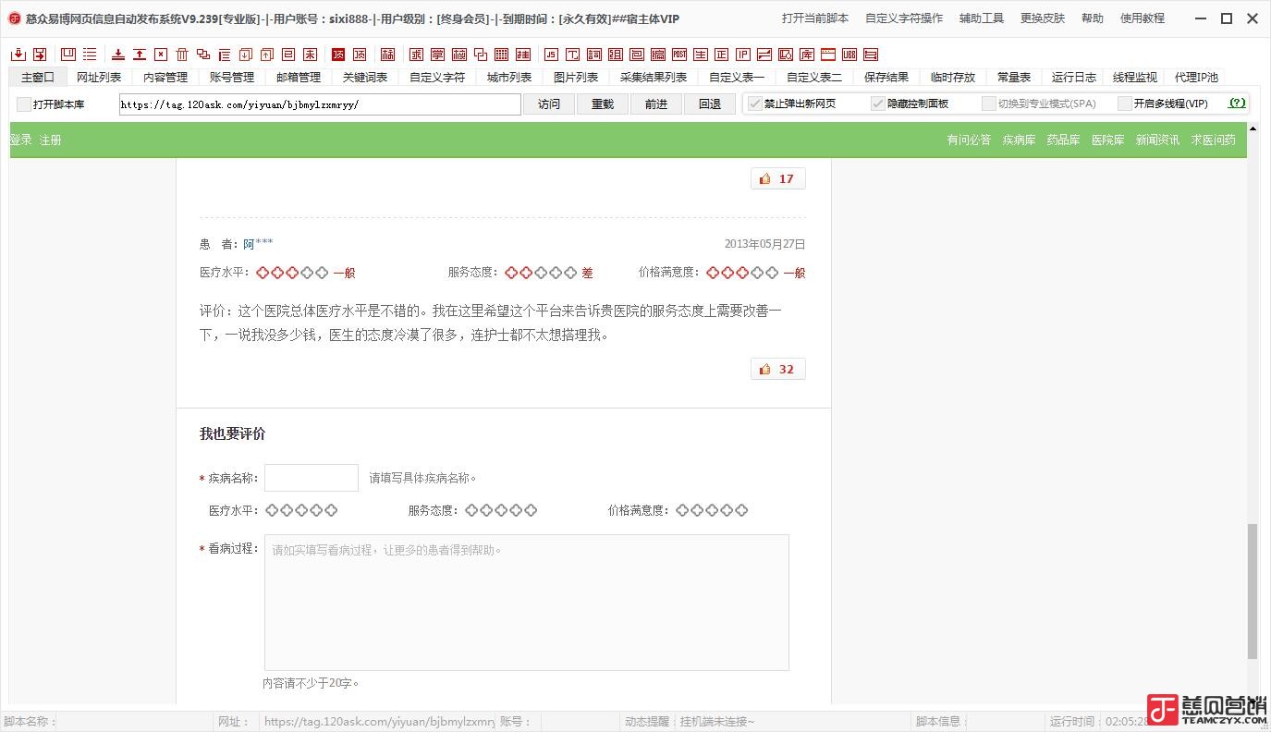Set 服务态度 rating to the third diamond

coord(501,510)
